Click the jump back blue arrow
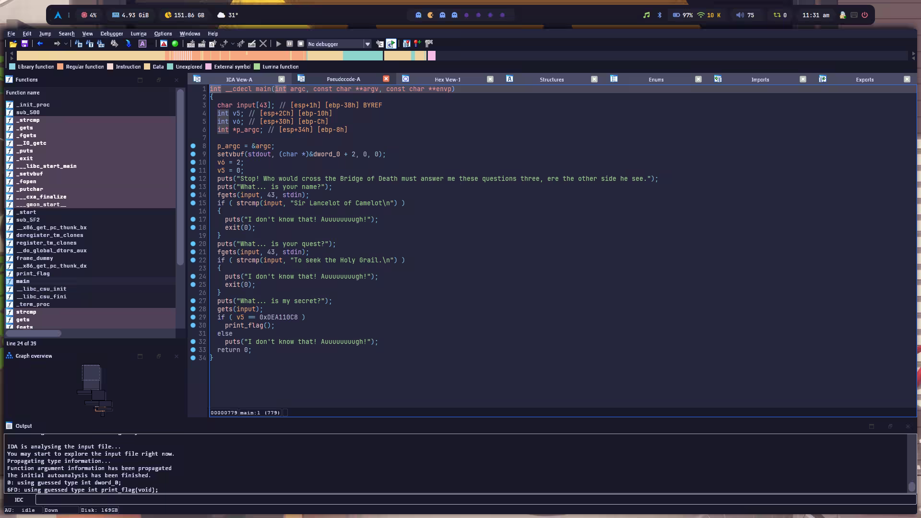 click(x=40, y=44)
